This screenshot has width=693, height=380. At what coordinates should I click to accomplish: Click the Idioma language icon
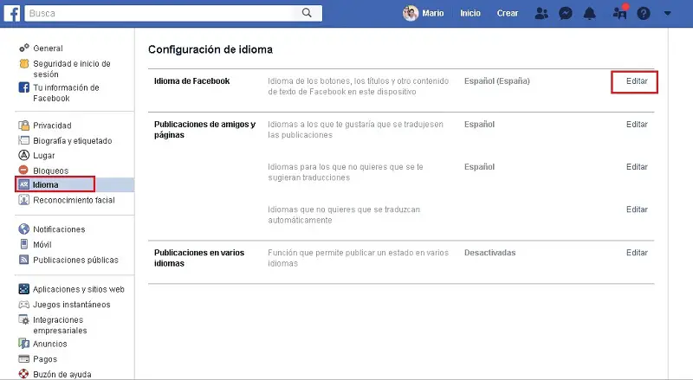24,184
